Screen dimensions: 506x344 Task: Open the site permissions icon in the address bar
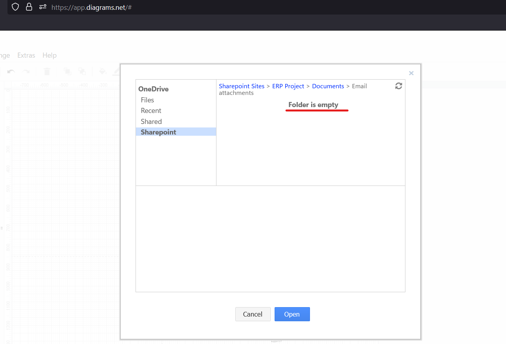[x=42, y=7]
